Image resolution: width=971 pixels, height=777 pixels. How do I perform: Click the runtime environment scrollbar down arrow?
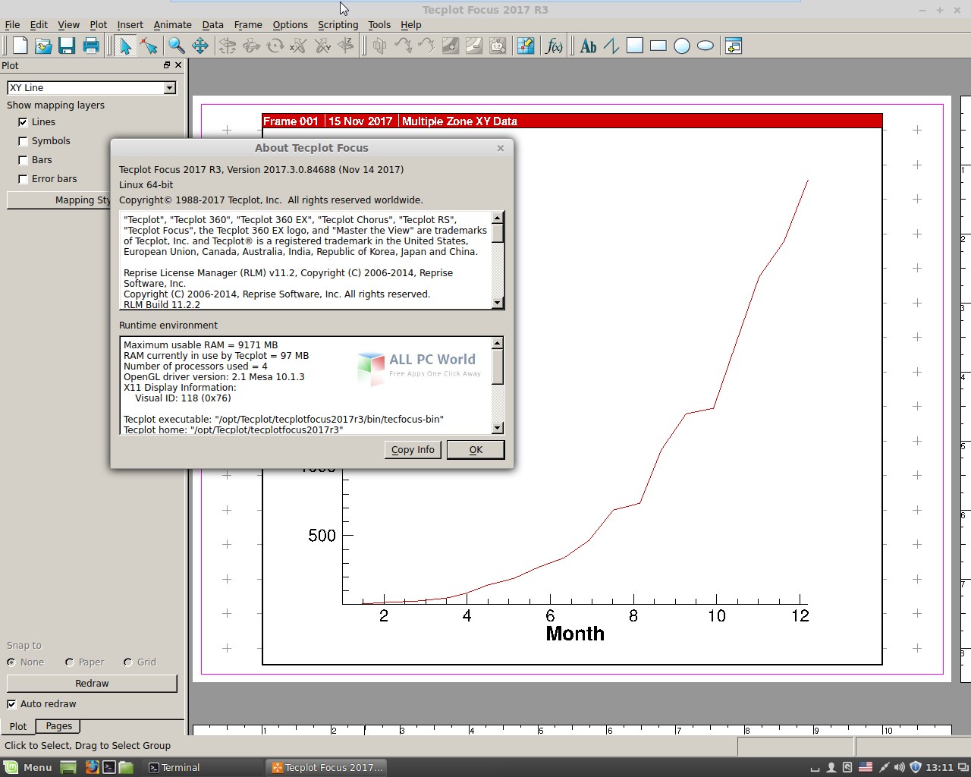tap(498, 428)
